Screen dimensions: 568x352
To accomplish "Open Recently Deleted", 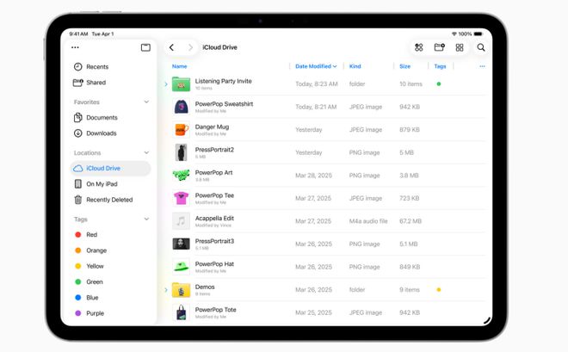I will point(109,200).
